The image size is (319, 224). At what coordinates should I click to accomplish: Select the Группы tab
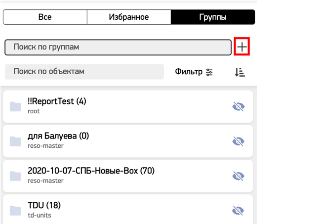pyautogui.click(x=213, y=17)
